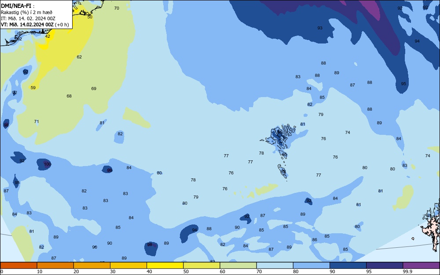Click the pale yellow 50–60 legend swatch

coord(202,265)
